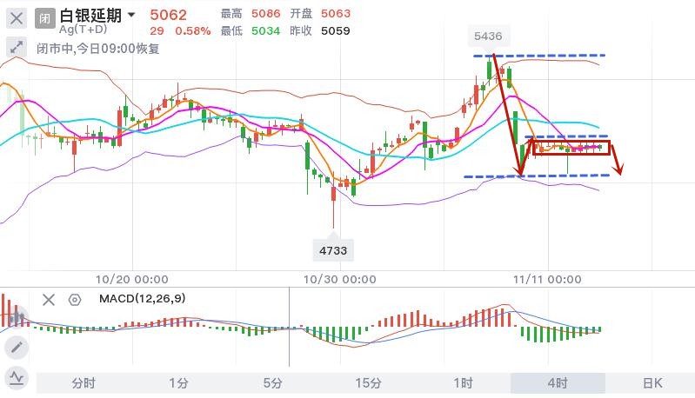695x398 pixels.
Task: Click the 白银延期 instrument title
Action: [90, 15]
